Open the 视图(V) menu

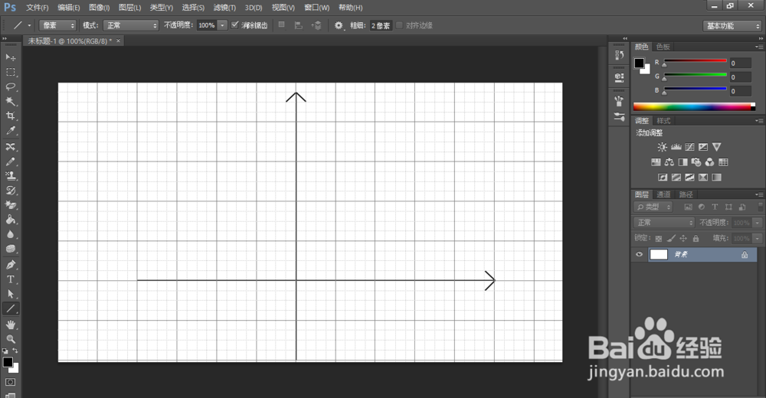point(283,8)
